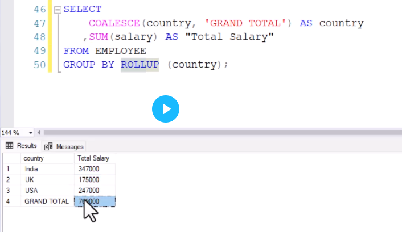Click the 247000 salary cell
The width and height of the screenshot is (402, 232).
(95, 191)
